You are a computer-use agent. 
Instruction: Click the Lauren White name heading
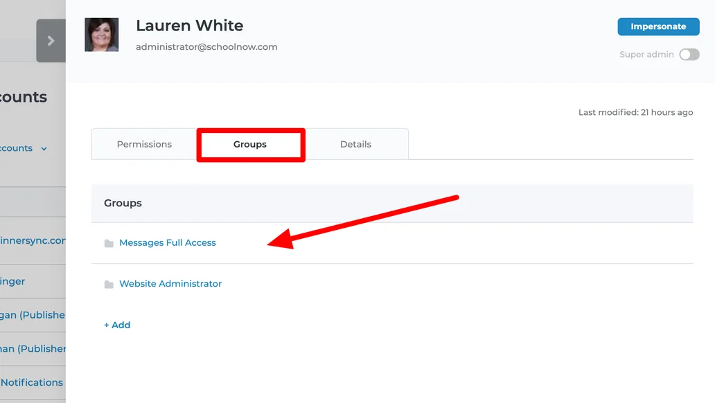coord(189,26)
